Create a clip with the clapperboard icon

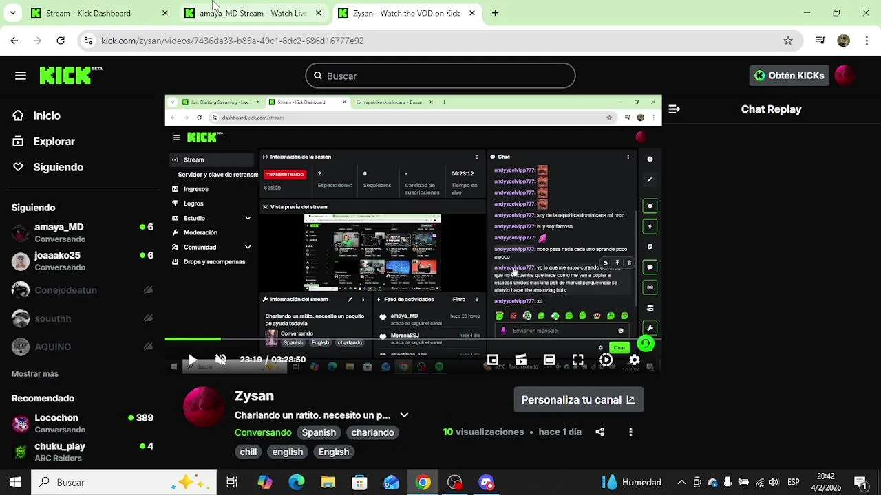(x=521, y=360)
